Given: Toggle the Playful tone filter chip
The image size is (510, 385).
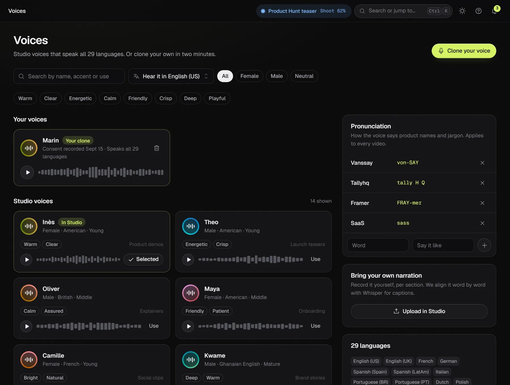Looking at the screenshot, I should [217, 98].
